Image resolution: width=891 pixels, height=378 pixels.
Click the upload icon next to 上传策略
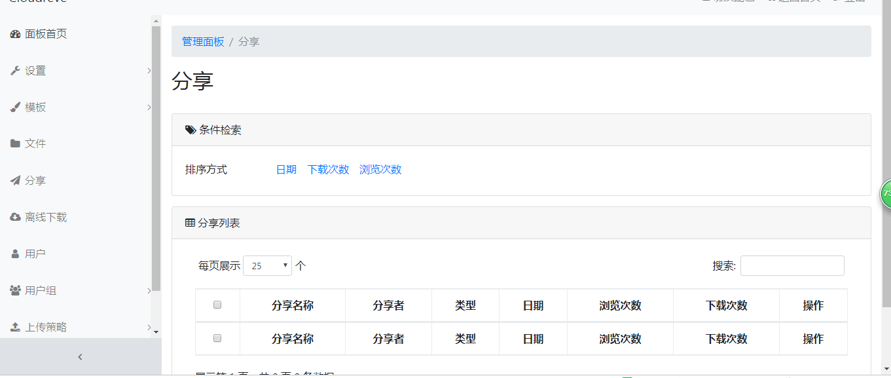[x=14, y=326]
